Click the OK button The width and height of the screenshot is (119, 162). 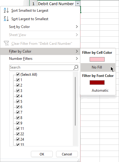click(x=42, y=154)
